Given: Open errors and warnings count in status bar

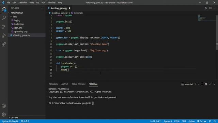Looking at the screenshot, I should [25, 121].
